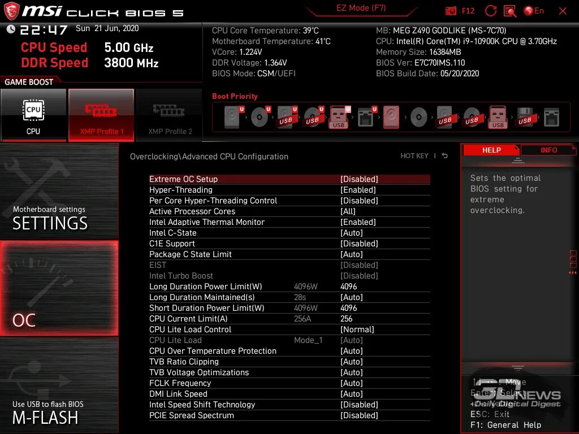Change language via the En globe icon
The image size is (579, 434).
pos(534,11)
